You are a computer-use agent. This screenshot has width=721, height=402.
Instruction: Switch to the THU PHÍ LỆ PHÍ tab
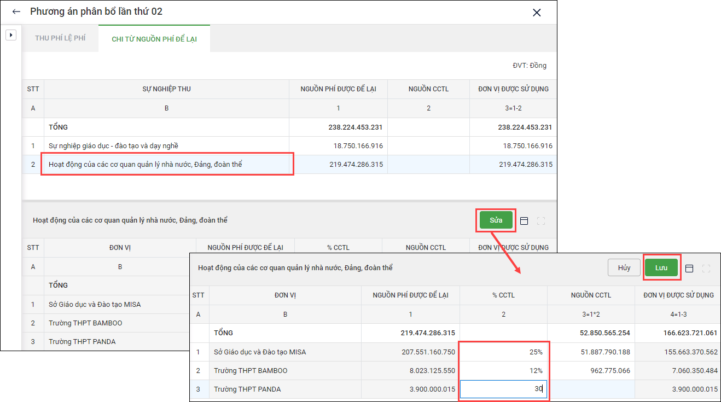(x=60, y=39)
